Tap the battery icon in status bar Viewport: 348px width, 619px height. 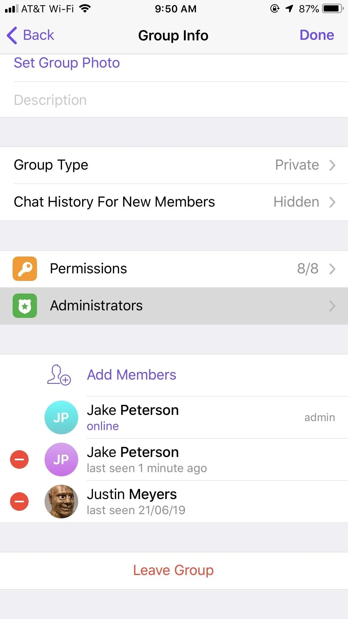(x=333, y=9)
